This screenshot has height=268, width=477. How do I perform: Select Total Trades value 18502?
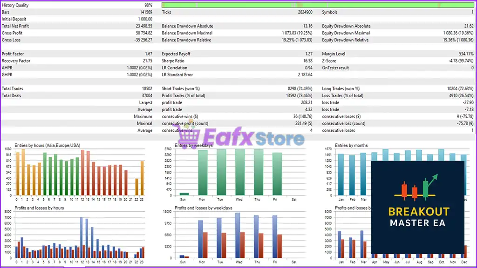coord(147,89)
